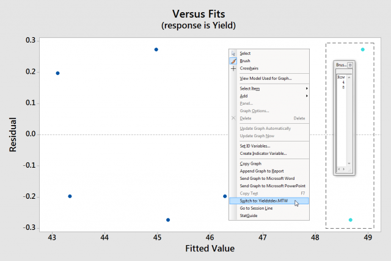Go to Session Line entry
Image resolution: width=391 pixels, height=261 pixels.
[256, 208]
